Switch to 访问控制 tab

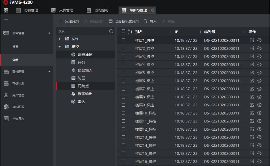point(98,10)
